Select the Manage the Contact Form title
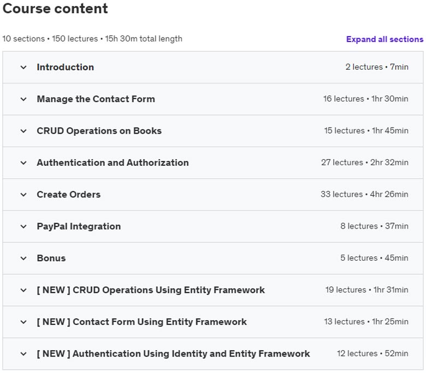 point(96,99)
